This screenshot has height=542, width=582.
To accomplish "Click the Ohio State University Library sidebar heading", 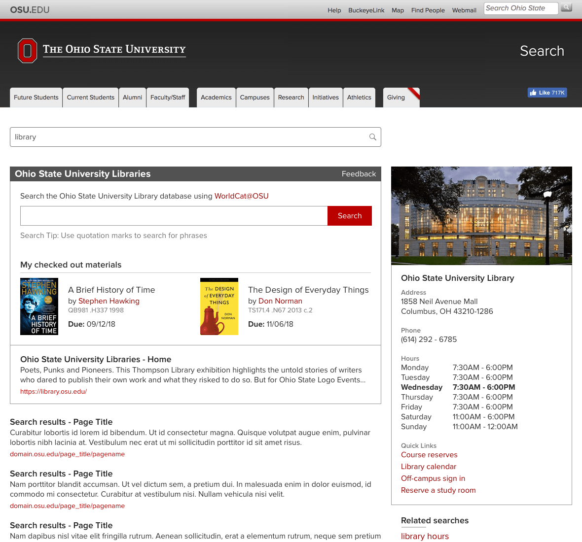I will tap(457, 278).
